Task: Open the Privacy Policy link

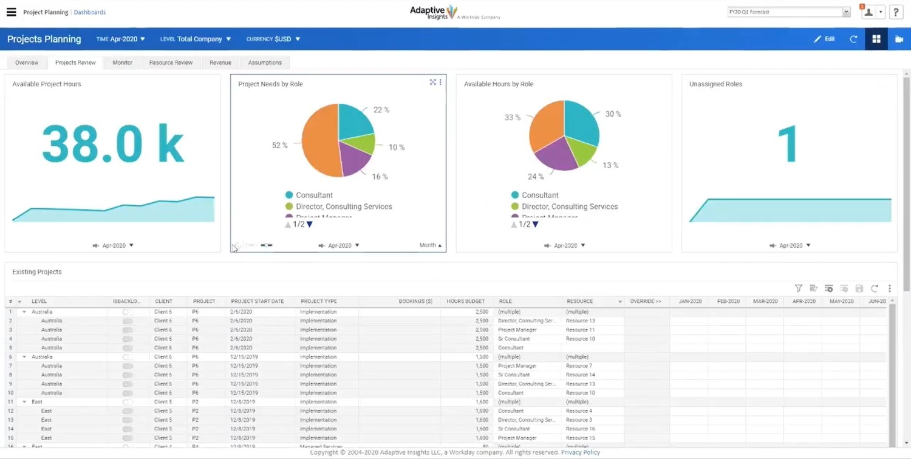Action: pyautogui.click(x=580, y=452)
